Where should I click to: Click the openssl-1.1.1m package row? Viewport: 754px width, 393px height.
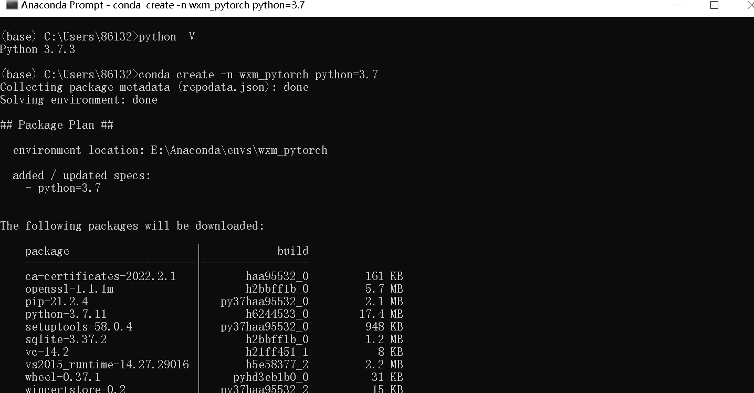coord(214,289)
